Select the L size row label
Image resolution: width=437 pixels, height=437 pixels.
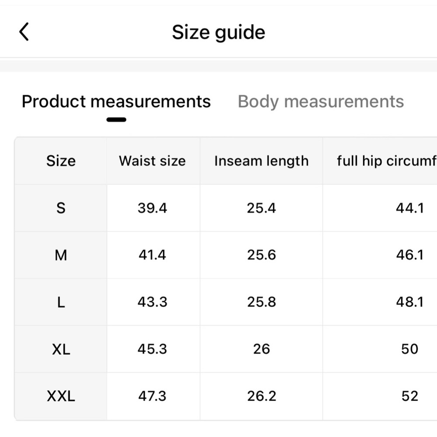61,302
